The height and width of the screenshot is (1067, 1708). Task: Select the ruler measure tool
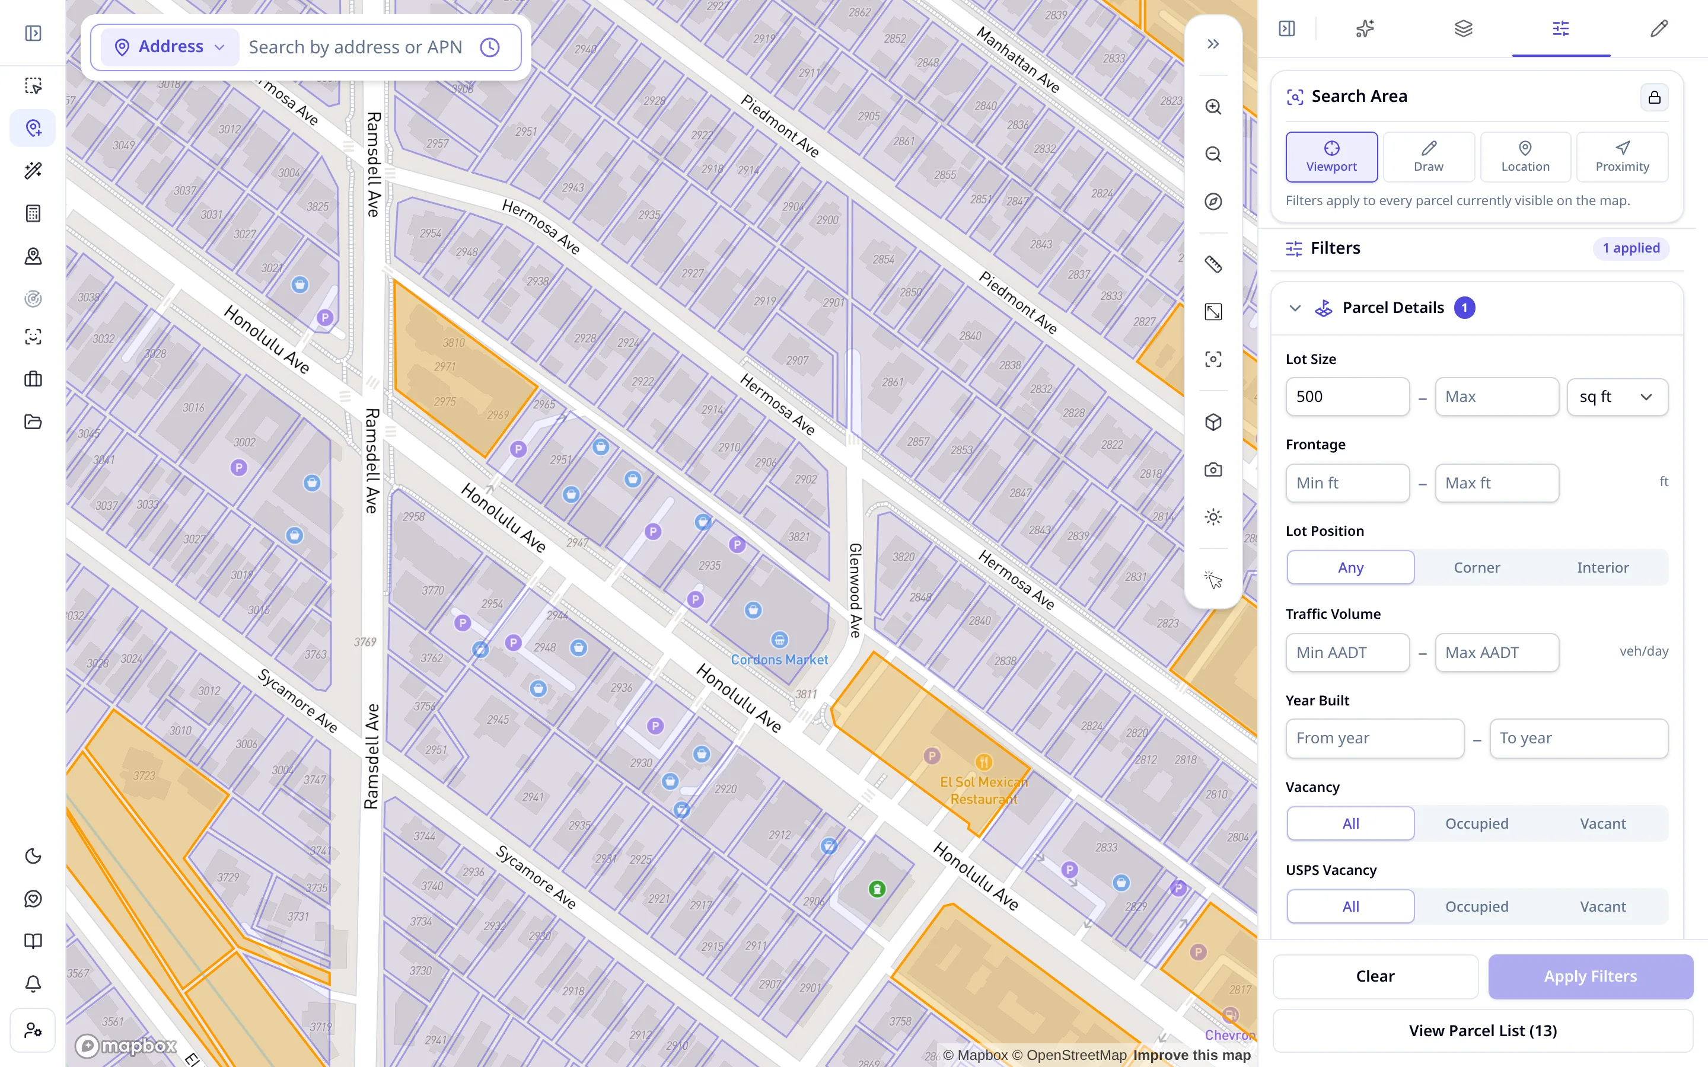tap(1213, 264)
